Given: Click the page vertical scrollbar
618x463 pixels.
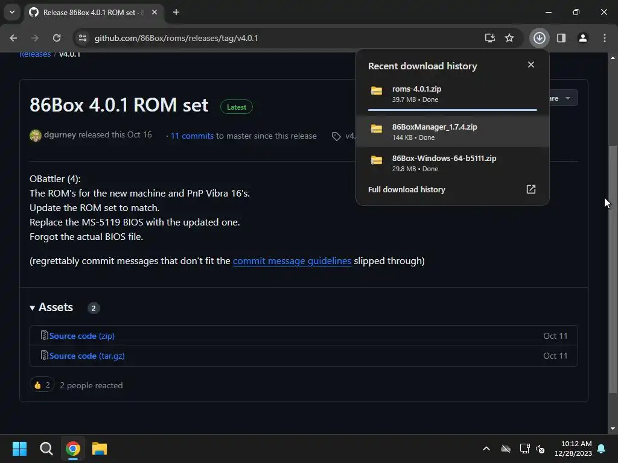Looking at the screenshot, I should click(613, 269).
